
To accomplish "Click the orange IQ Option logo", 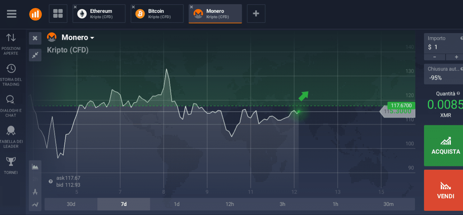I will tap(35, 14).
